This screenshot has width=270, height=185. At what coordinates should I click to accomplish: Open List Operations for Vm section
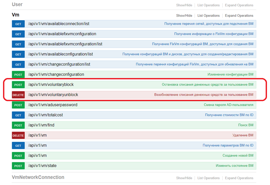(209, 16)
